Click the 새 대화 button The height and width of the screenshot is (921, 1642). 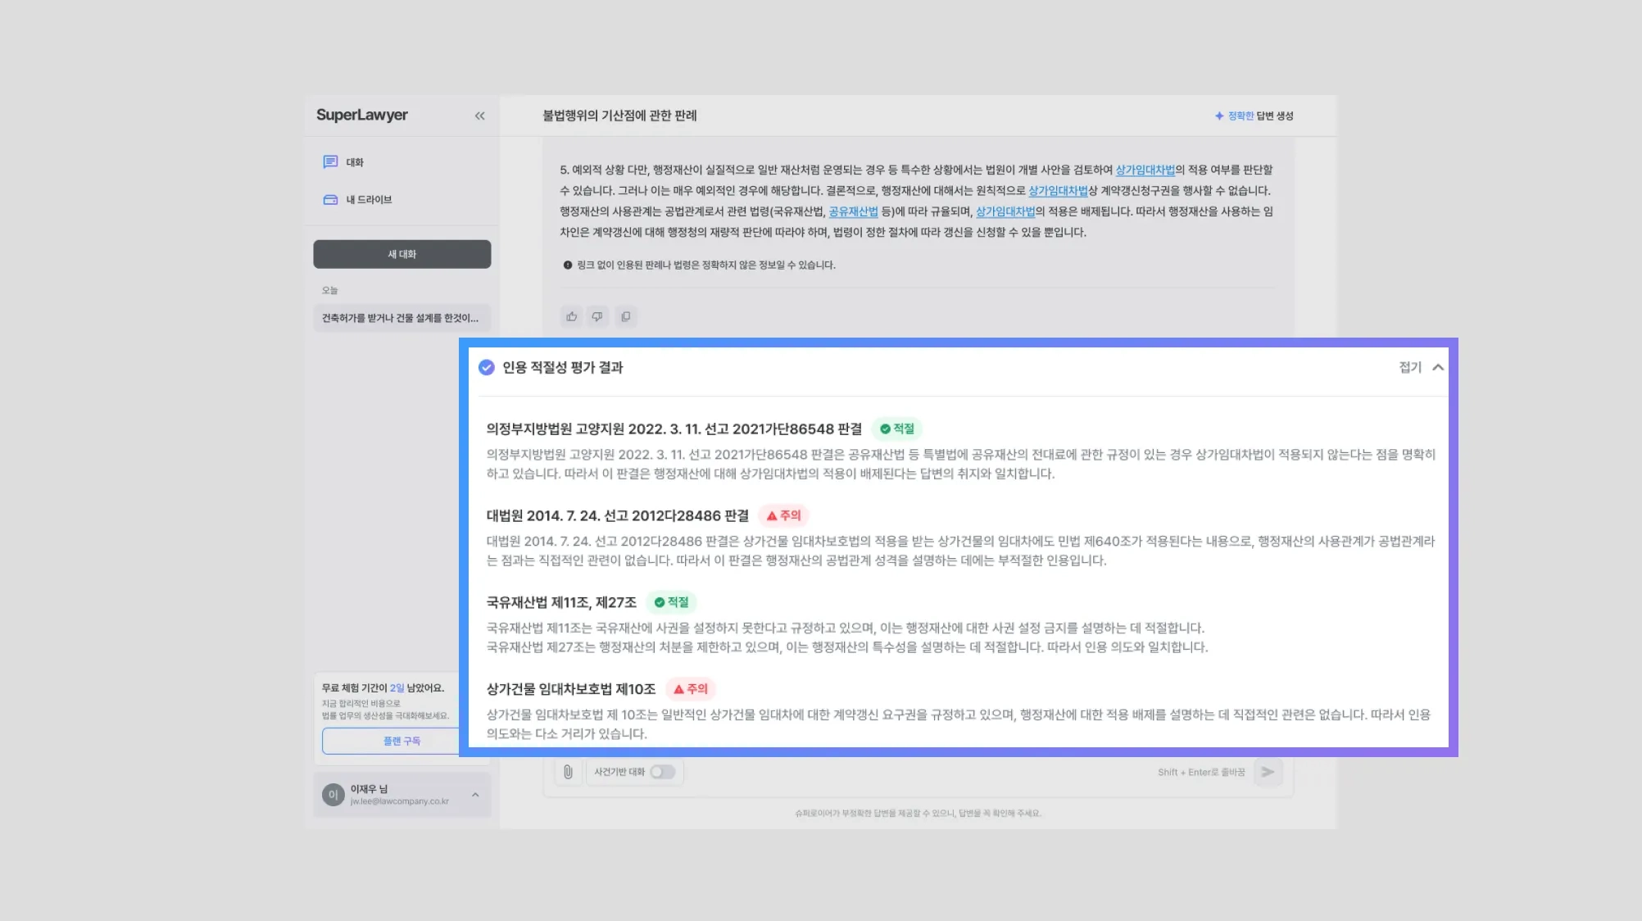[401, 254]
